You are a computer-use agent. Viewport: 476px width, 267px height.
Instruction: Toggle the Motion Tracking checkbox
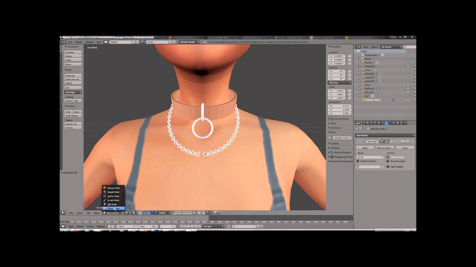(x=332, y=152)
